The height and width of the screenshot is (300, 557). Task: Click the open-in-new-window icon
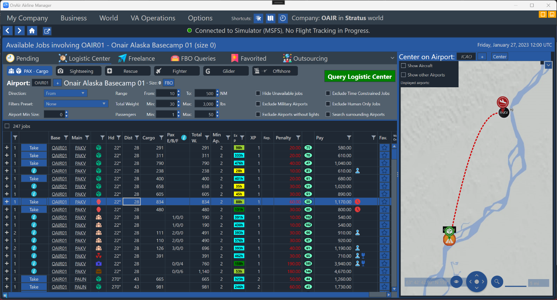pyautogui.click(x=47, y=31)
